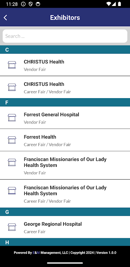Open CHRISTUS Health Career Fair / Vendor Fair listing
130x267 pixels.
click(x=65, y=87)
